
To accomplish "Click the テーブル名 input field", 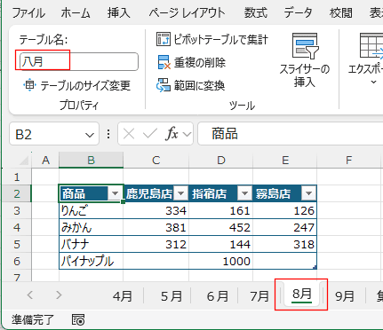I will click(79, 61).
